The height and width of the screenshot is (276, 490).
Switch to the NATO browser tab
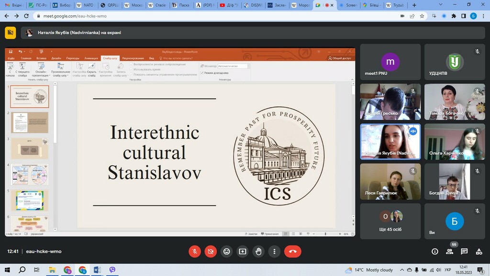tap(86, 5)
